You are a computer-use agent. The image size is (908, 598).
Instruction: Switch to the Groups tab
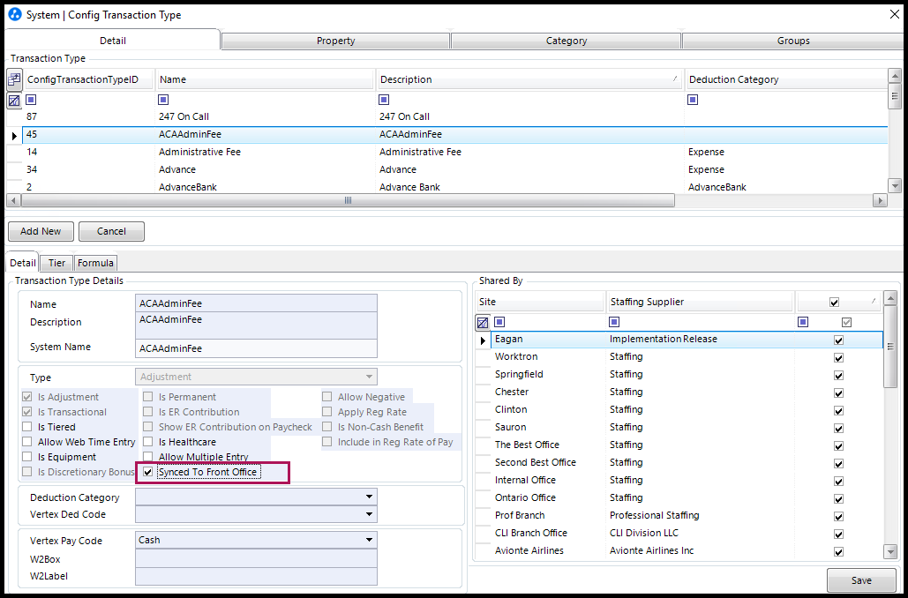(792, 41)
